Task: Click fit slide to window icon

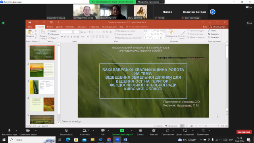Action: (227, 126)
